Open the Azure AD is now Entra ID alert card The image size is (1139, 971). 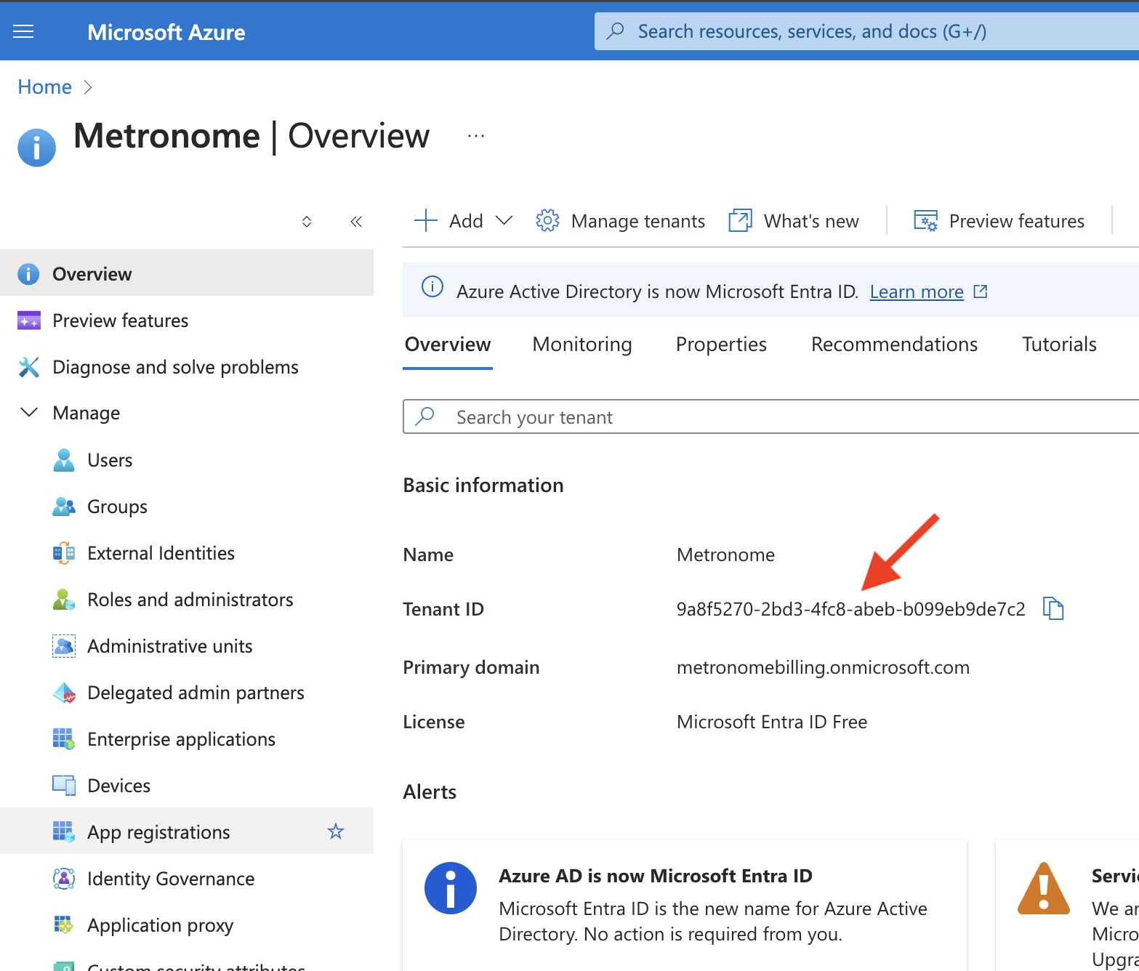(684, 906)
